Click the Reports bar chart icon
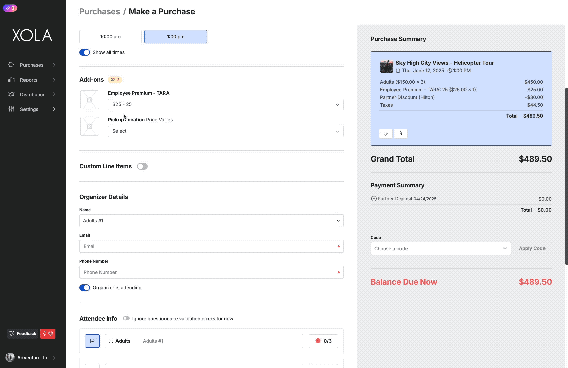This screenshot has height=368, width=568. pyautogui.click(x=11, y=80)
